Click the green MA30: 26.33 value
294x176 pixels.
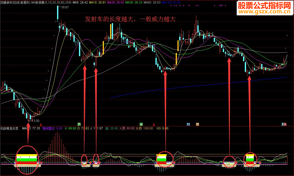(134, 3)
